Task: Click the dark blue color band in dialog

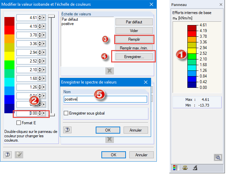Action: (x=9, y=109)
